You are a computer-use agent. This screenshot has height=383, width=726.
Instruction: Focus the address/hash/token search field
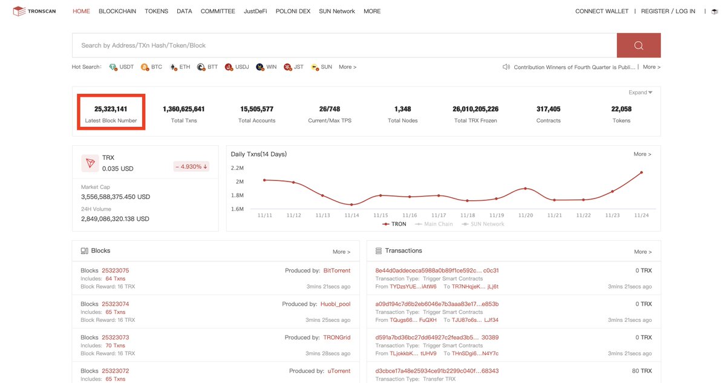[x=344, y=45]
